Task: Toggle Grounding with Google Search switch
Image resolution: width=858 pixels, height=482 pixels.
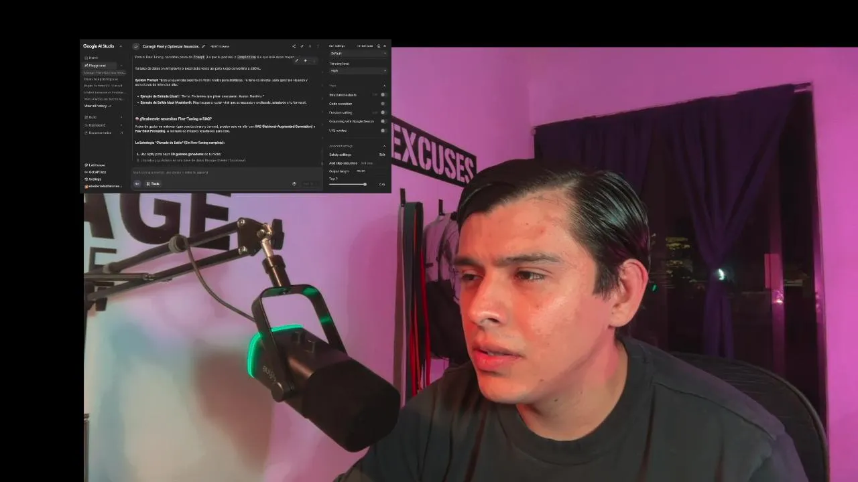Action: (x=383, y=121)
